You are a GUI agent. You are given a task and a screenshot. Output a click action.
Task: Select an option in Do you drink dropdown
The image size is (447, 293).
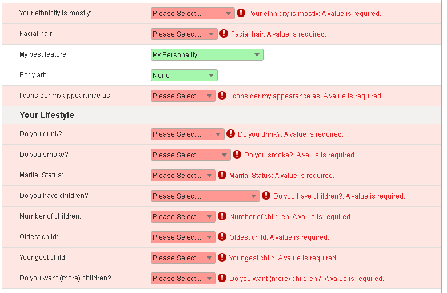pos(187,134)
